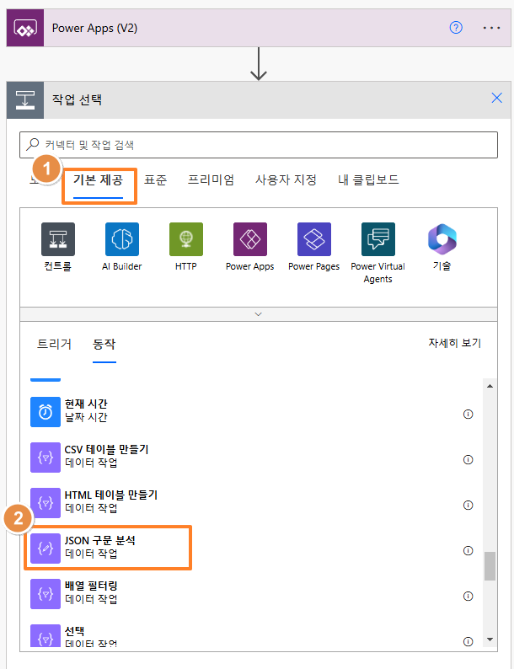
Task: Show info for CSV 테이블 만들기
Action: click(x=468, y=459)
